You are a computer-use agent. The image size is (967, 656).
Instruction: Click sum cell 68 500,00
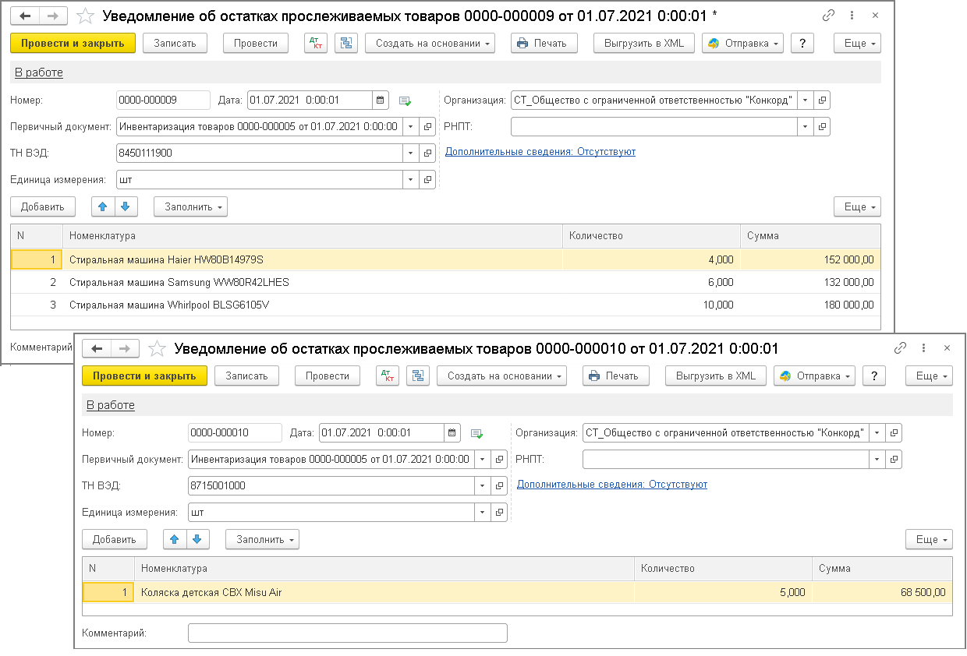click(x=882, y=592)
